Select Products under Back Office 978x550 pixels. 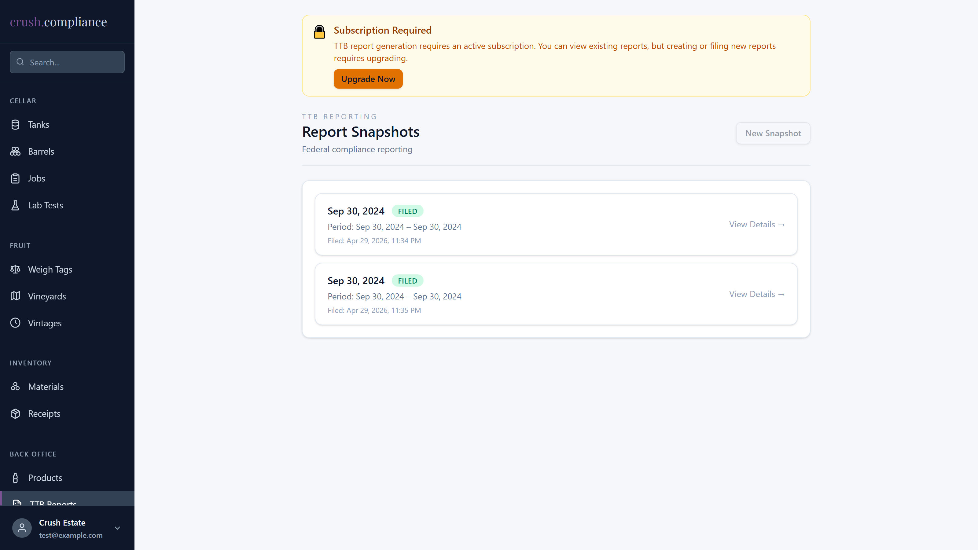(67, 478)
